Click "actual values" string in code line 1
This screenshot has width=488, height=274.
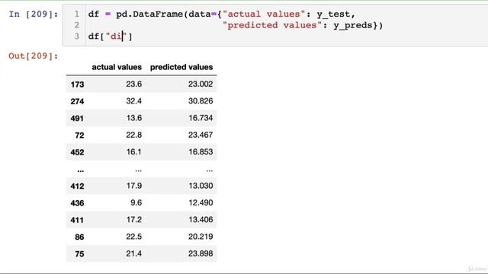(x=264, y=14)
